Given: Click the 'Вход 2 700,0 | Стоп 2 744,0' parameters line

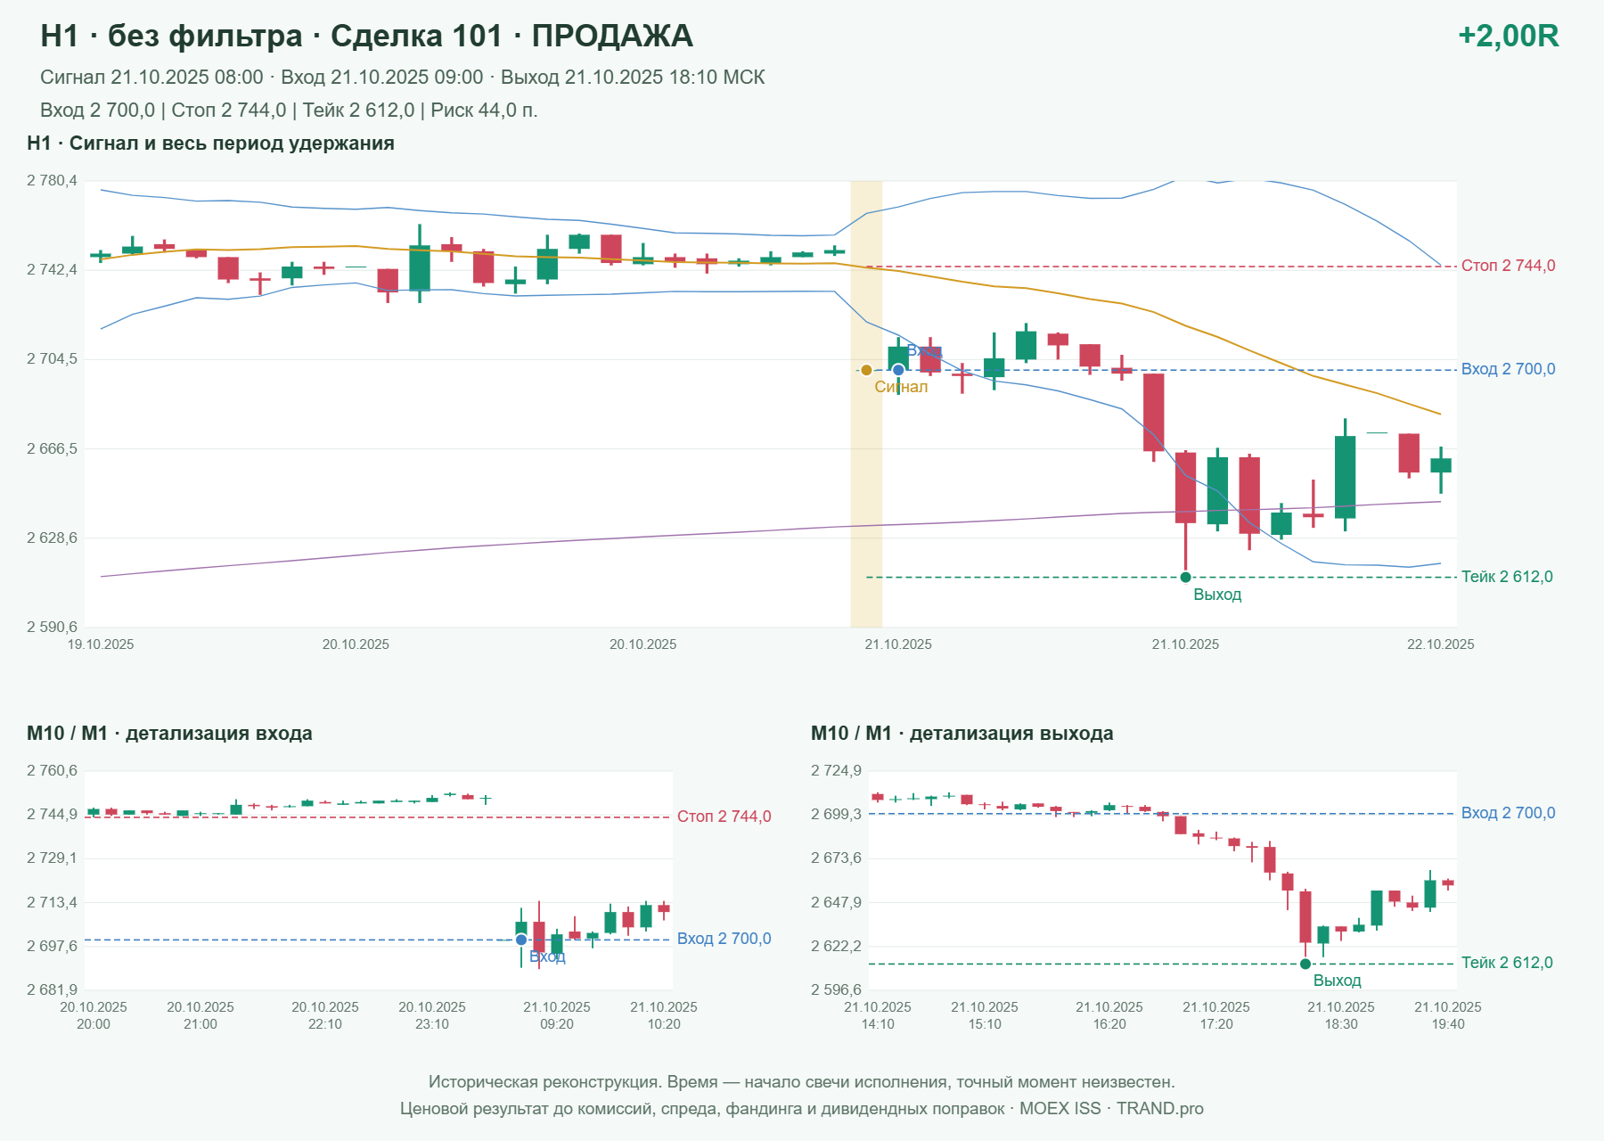Looking at the screenshot, I should [x=289, y=111].
